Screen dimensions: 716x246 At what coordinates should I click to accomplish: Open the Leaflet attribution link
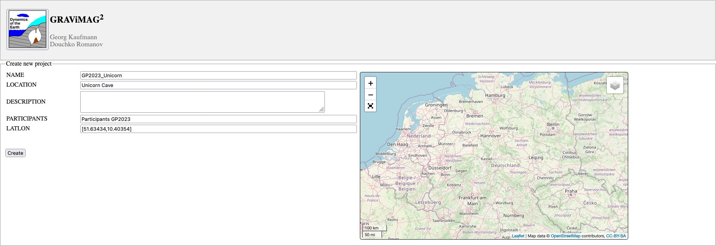click(518, 236)
